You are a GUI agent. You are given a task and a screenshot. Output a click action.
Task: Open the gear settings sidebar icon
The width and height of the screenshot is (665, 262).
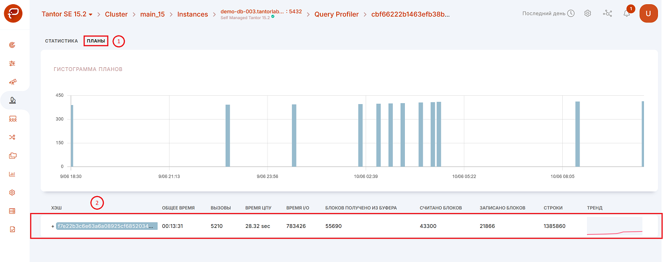[13, 192]
